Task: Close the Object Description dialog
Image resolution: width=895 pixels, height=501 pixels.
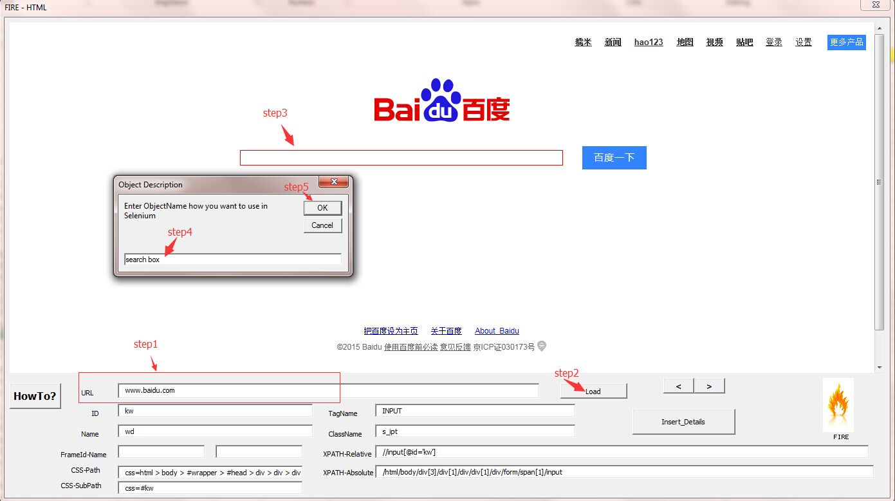Action: point(334,182)
